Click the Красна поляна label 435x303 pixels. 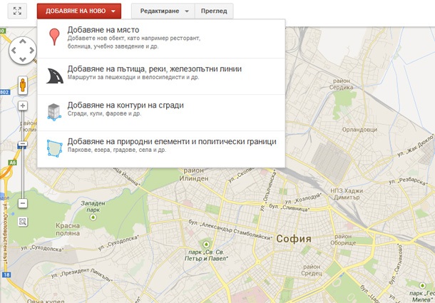[x=68, y=230]
